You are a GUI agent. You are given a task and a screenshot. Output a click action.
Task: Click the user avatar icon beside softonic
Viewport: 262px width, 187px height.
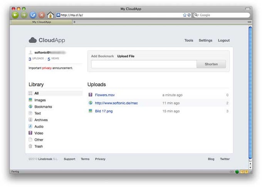click(x=30, y=52)
